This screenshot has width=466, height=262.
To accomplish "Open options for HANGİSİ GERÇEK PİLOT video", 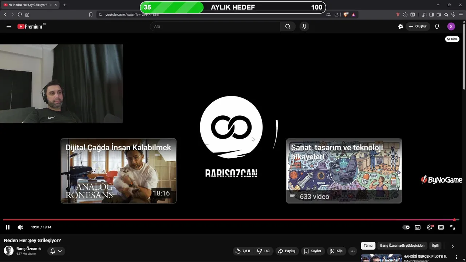I will pyautogui.click(x=457, y=257).
